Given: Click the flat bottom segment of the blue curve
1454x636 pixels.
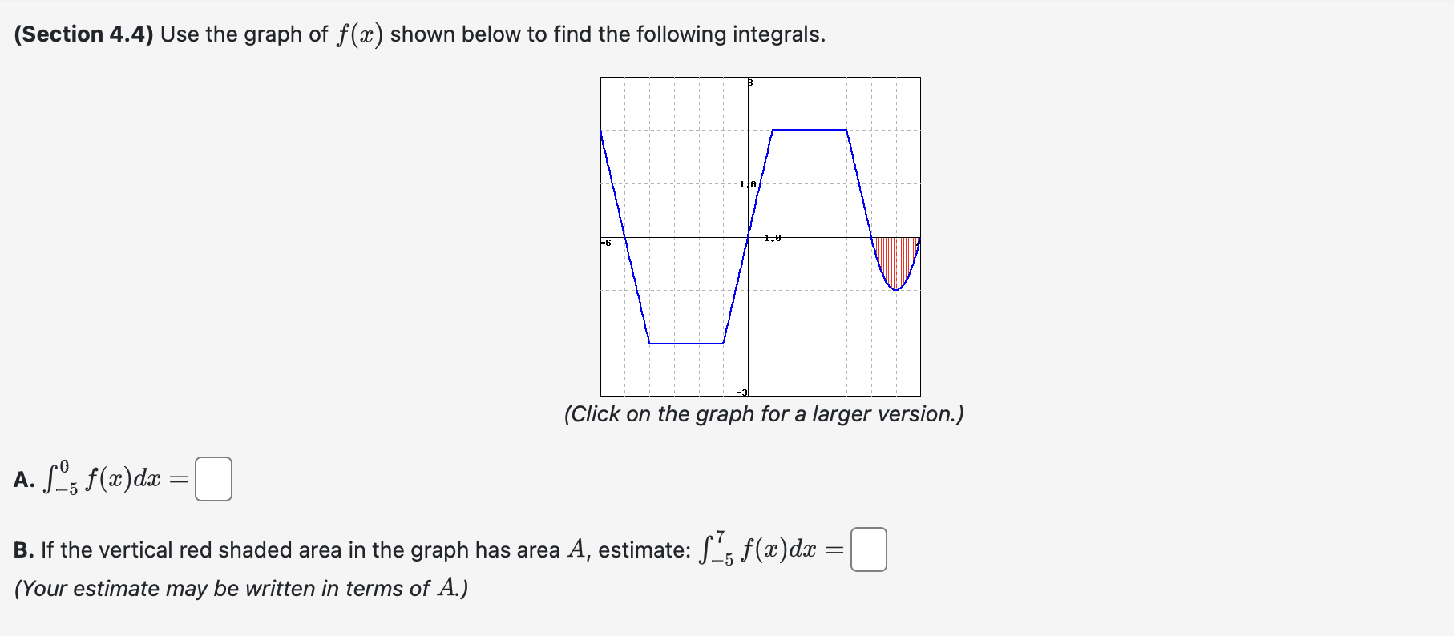Looking at the screenshot, I should (x=685, y=343).
